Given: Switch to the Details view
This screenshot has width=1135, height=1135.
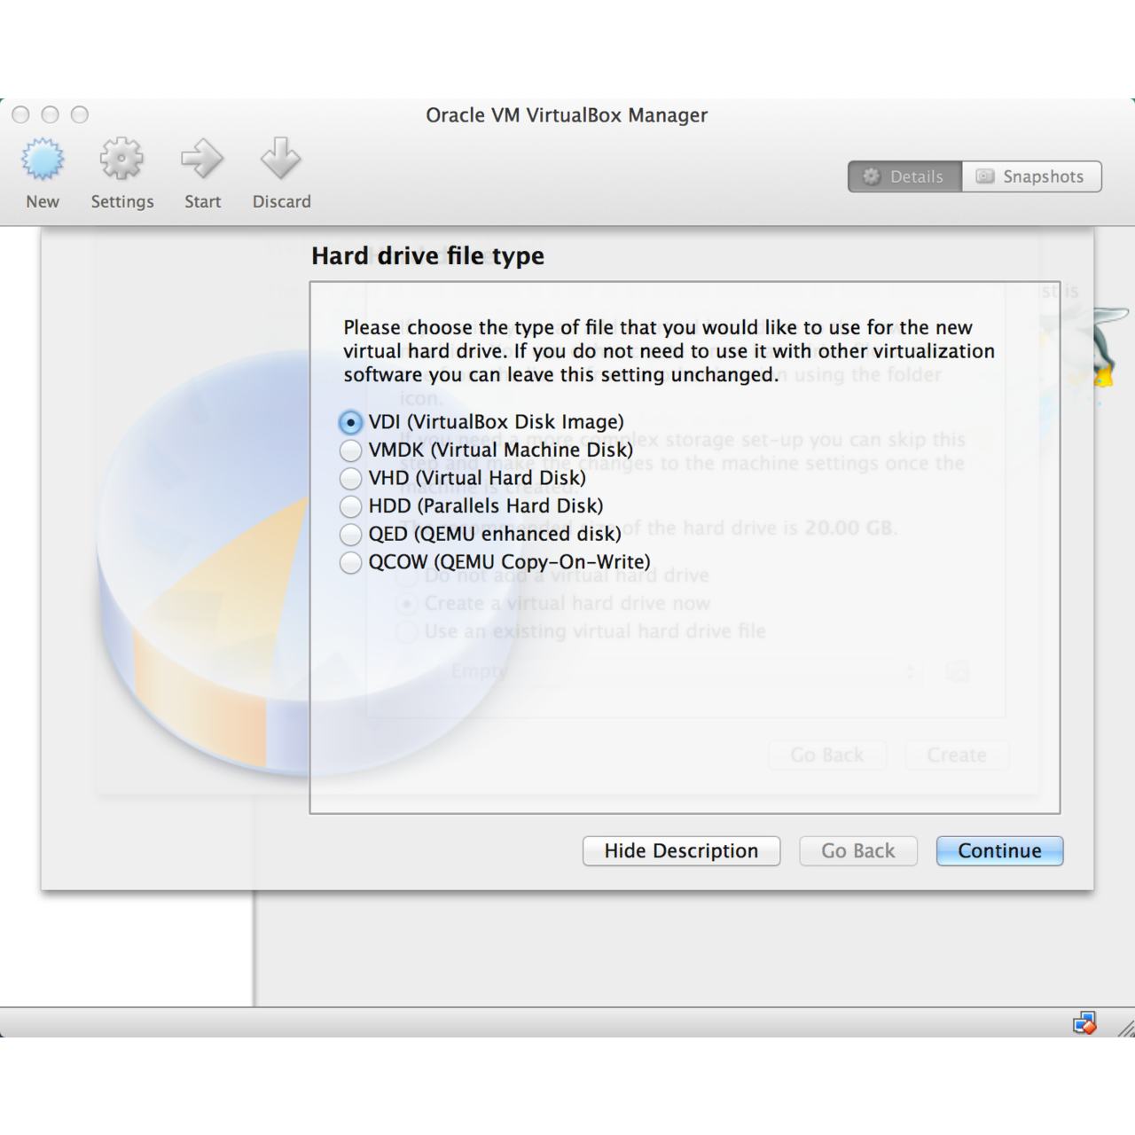Looking at the screenshot, I should 904,176.
